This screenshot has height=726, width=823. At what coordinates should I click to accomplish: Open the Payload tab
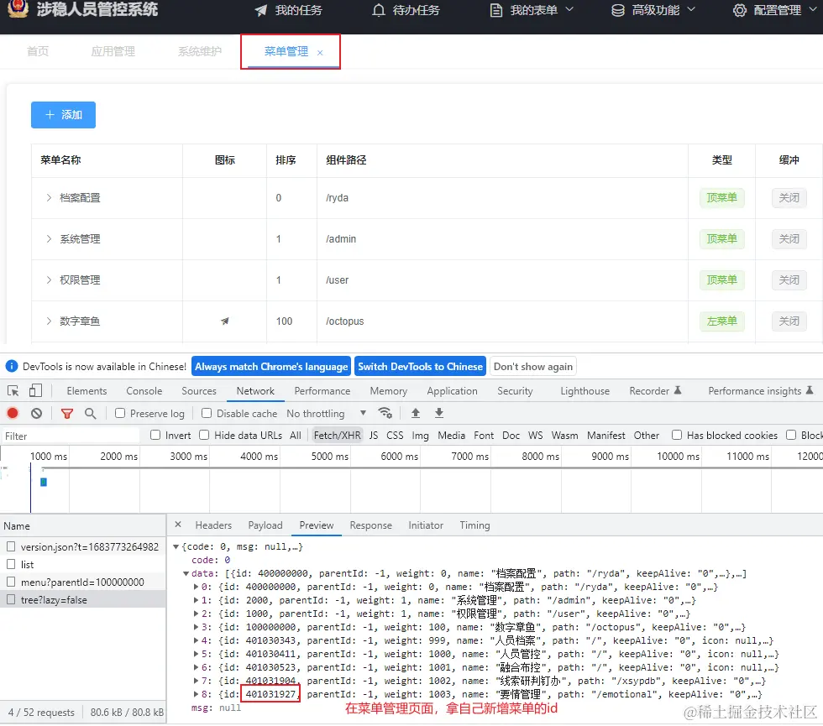[265, 525]
